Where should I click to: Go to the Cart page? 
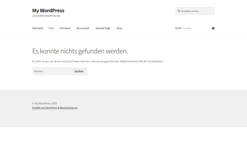point(51,28)
